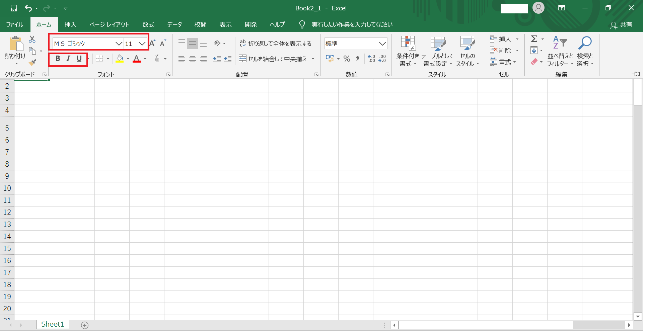Switch to the データ tab

coord(174,25)
